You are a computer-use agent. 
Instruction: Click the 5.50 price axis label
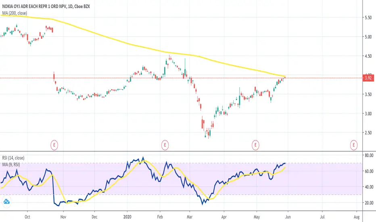(x=368, y=17)
